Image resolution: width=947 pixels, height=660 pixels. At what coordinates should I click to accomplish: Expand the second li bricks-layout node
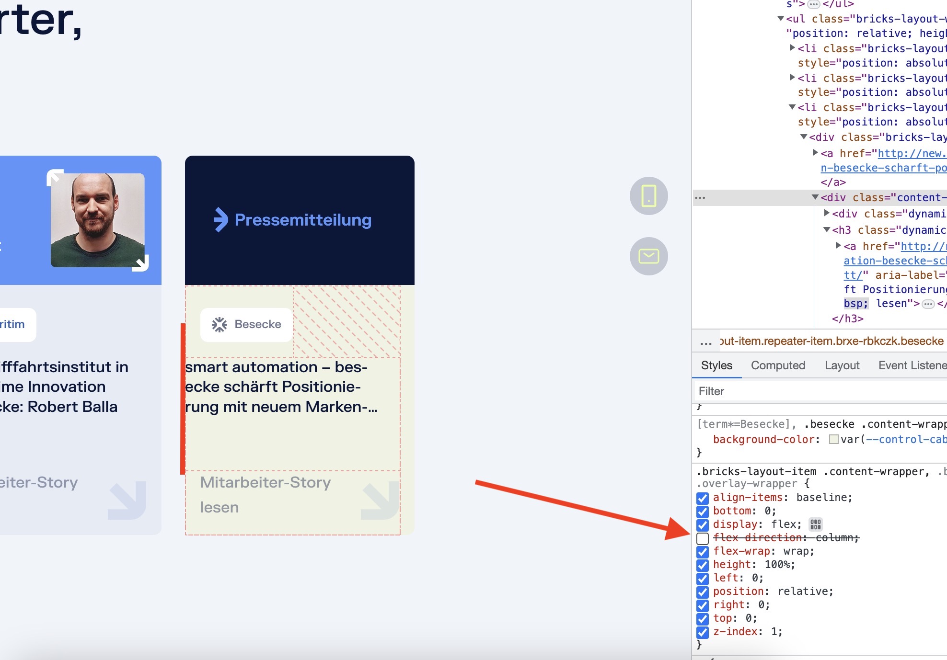click(x=792, y=78)
